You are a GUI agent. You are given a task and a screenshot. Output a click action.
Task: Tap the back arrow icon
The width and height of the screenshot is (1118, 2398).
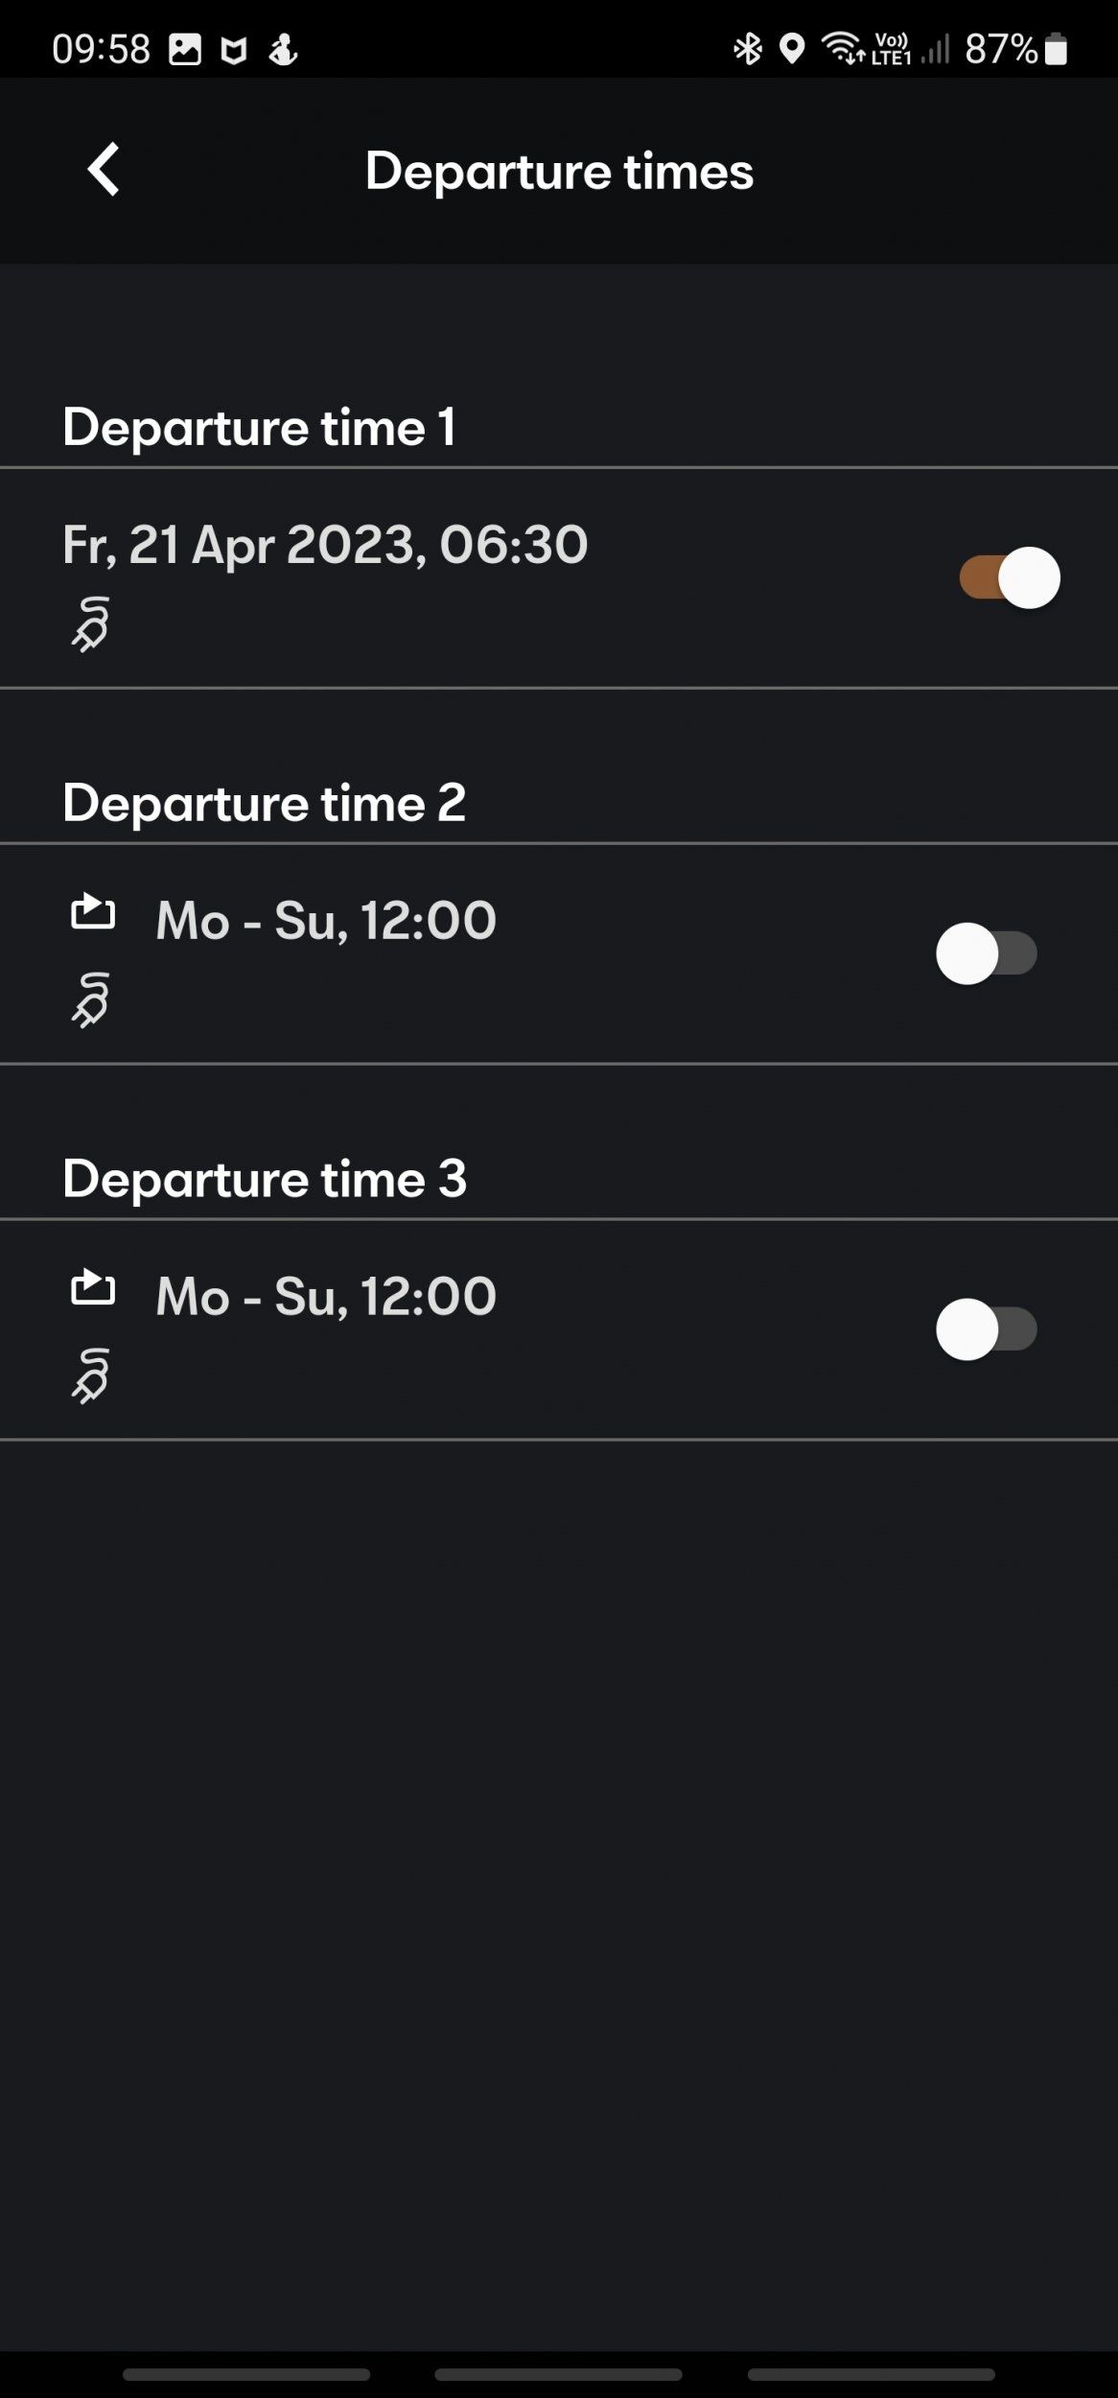pos(104,170)
